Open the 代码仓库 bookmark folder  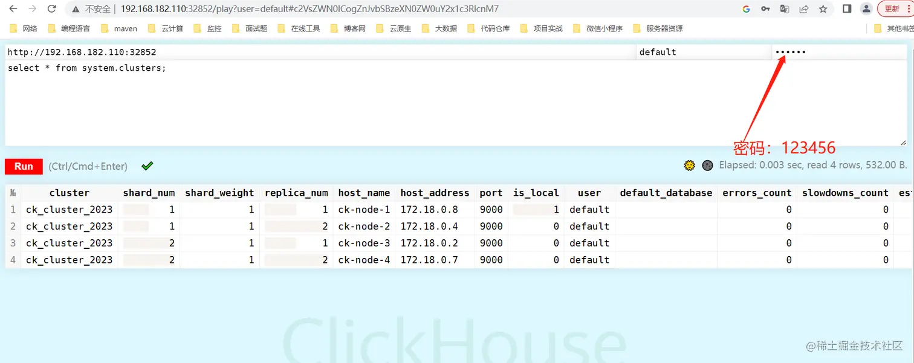coord(488,28)
